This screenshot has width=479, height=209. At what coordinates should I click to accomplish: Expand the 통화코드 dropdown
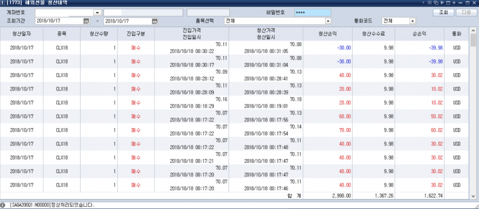[413, 21]
